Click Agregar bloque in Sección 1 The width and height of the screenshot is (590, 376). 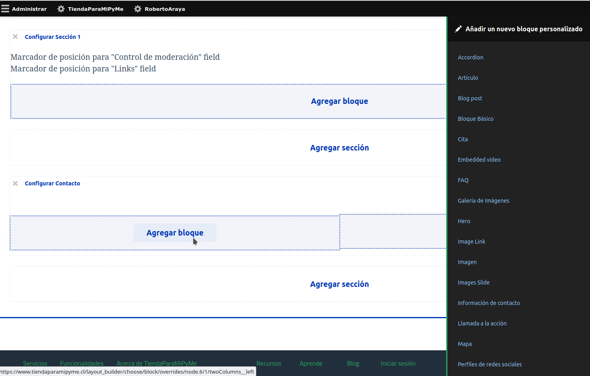click(x=339, y=101)
